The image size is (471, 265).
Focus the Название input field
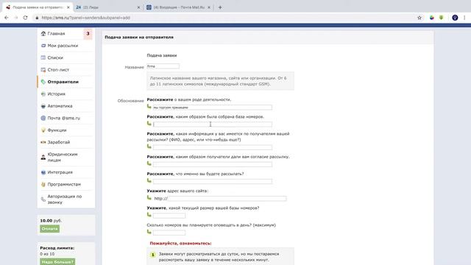163,66
